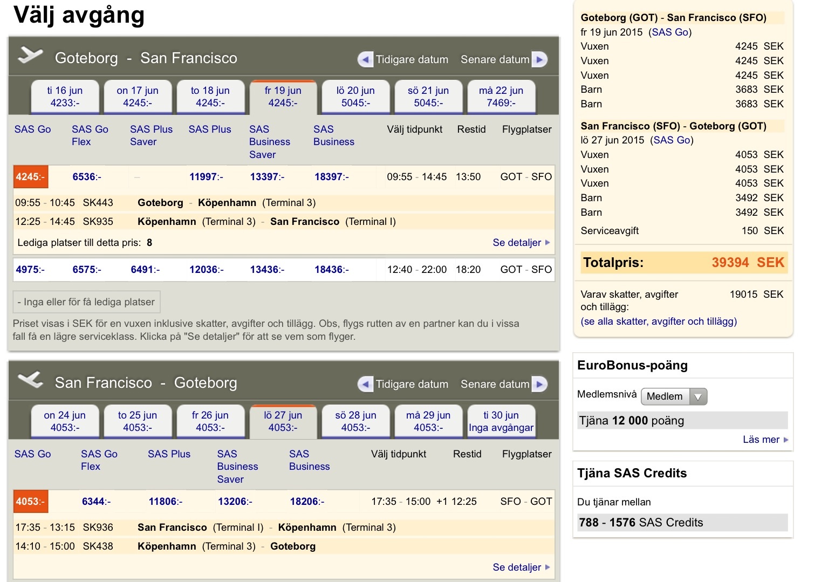828x582 pixels.
Task: Choose the 4975 fare for 12:40 departure
Action: pyautogui.click(x=30, y=270)
